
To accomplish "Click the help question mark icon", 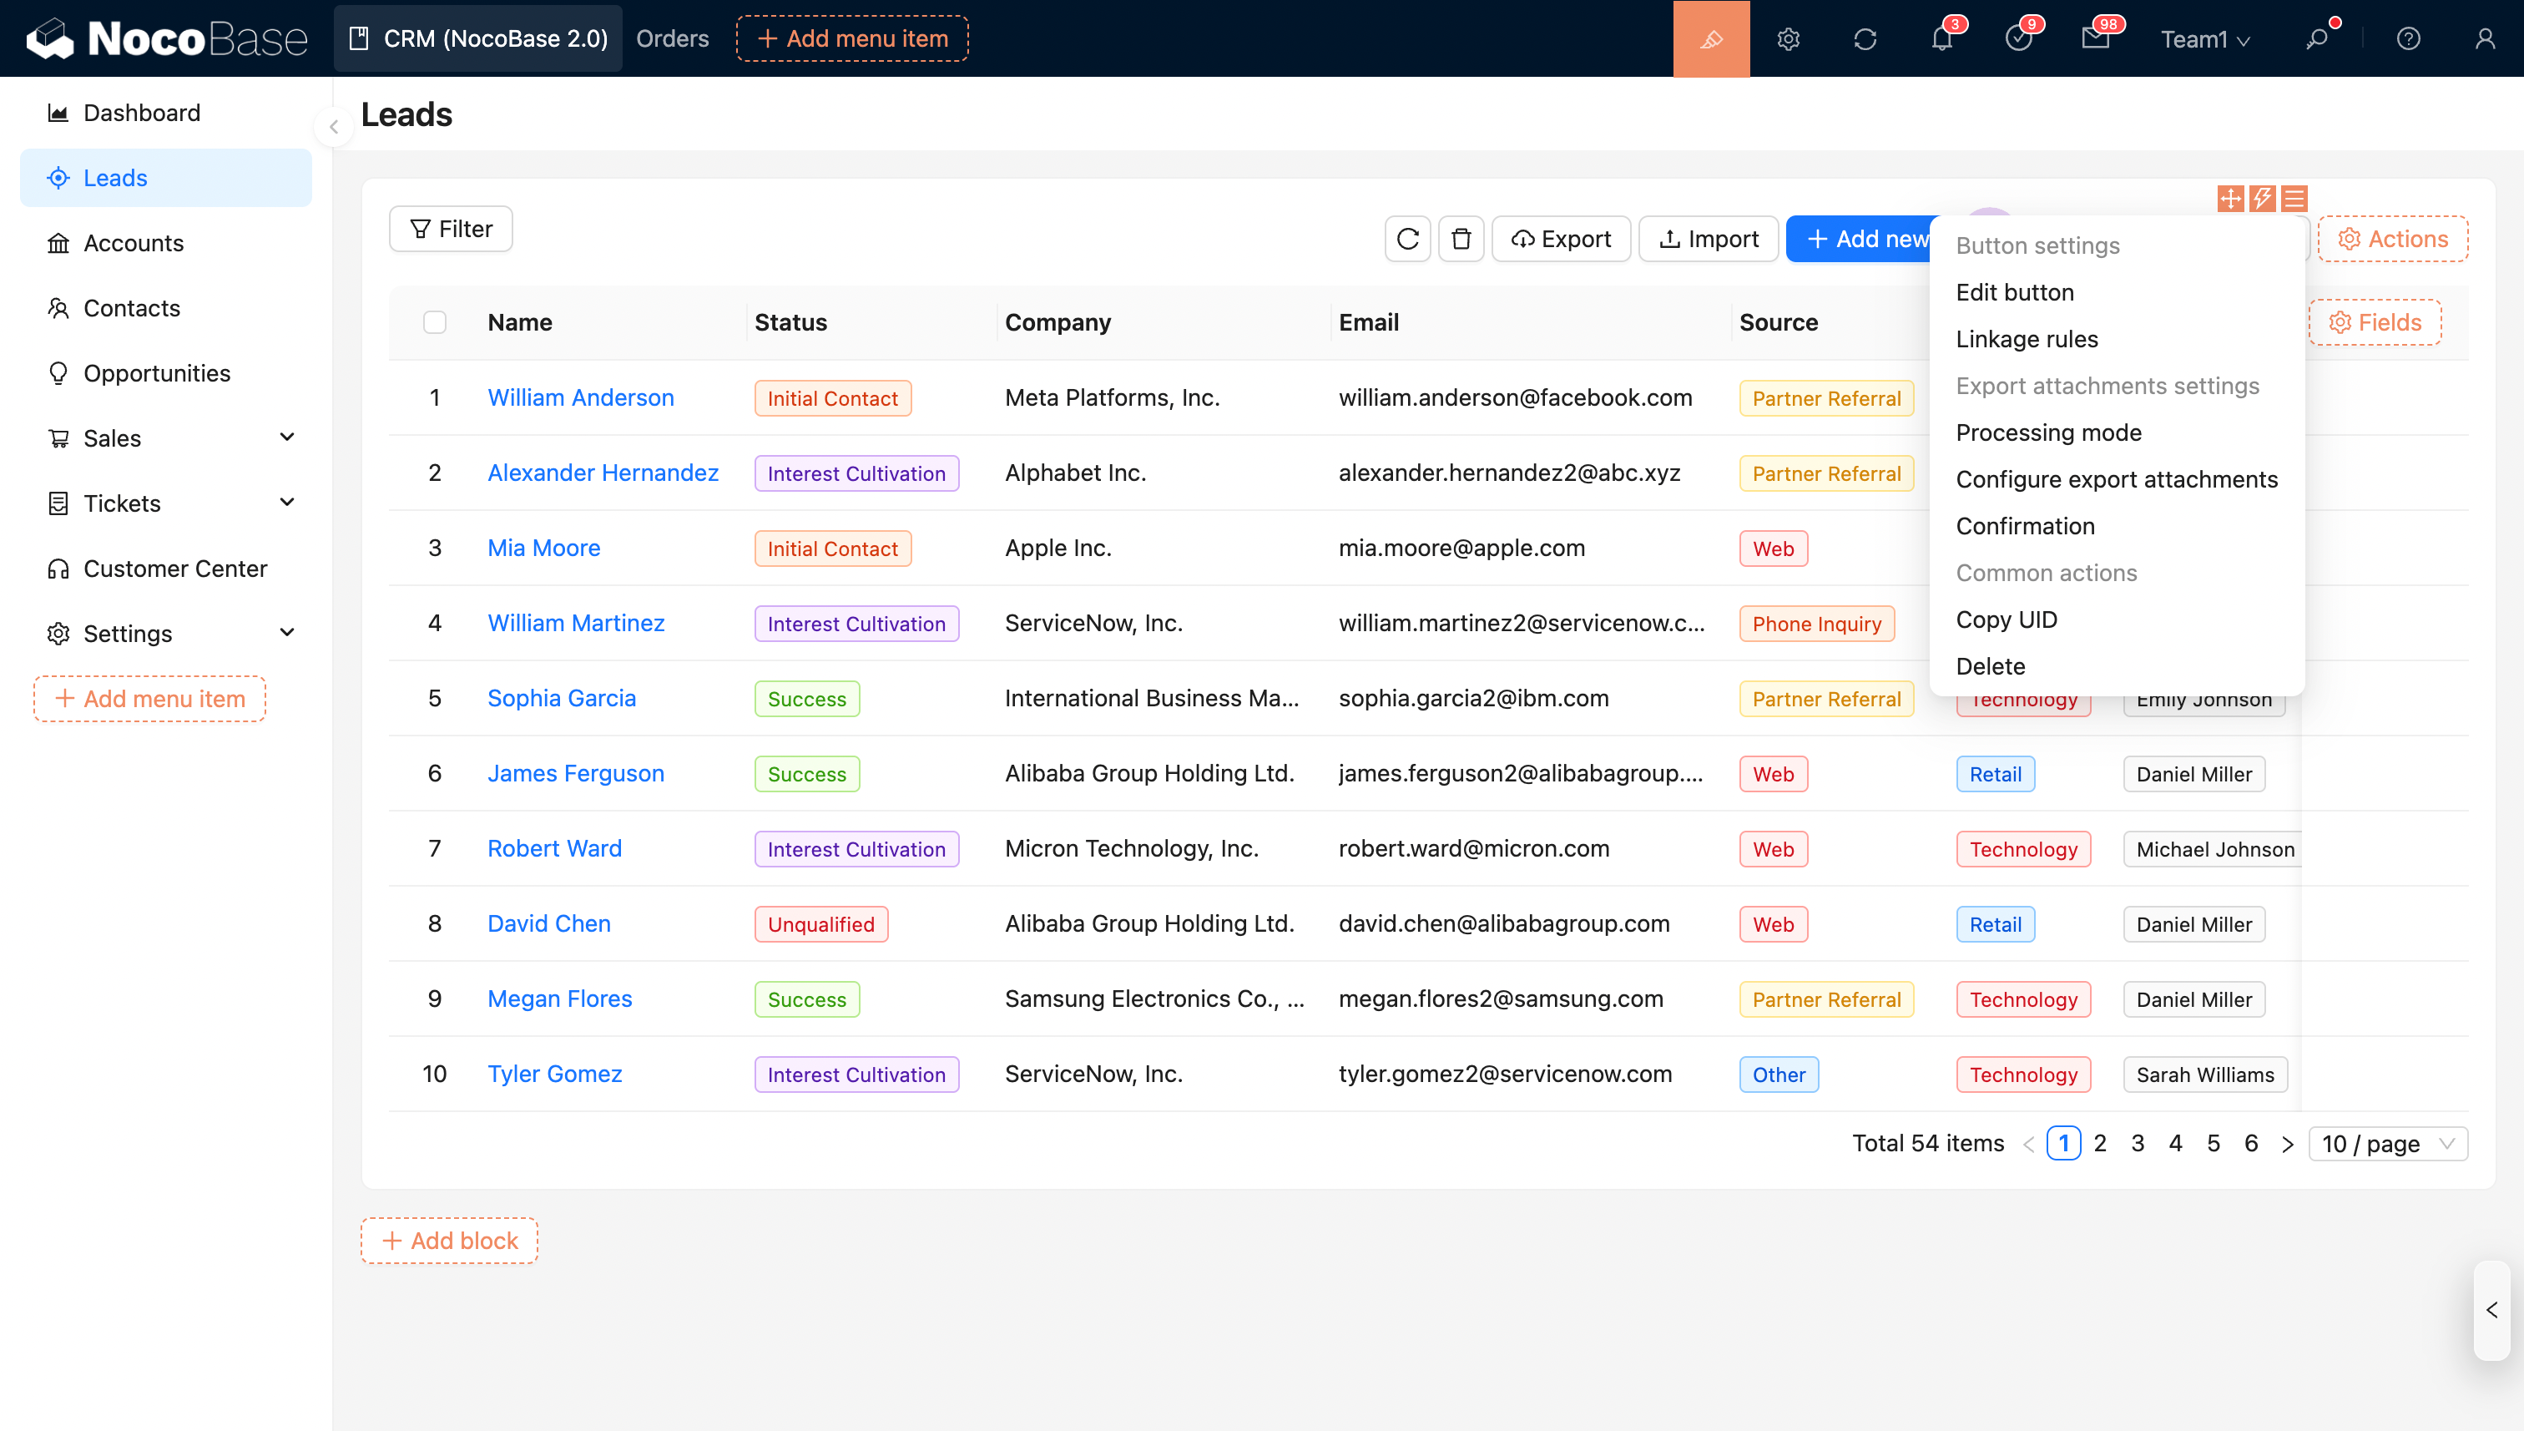I will (x=2407, y=39).
